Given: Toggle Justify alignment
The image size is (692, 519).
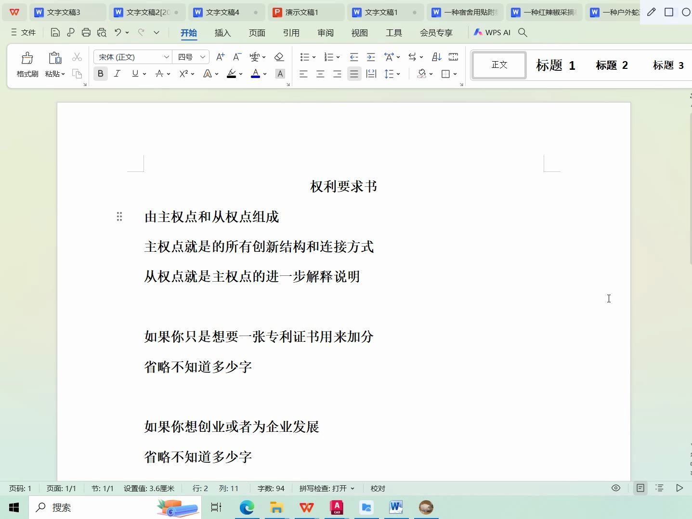Looking at the screenshot, I should click(354, 74).
